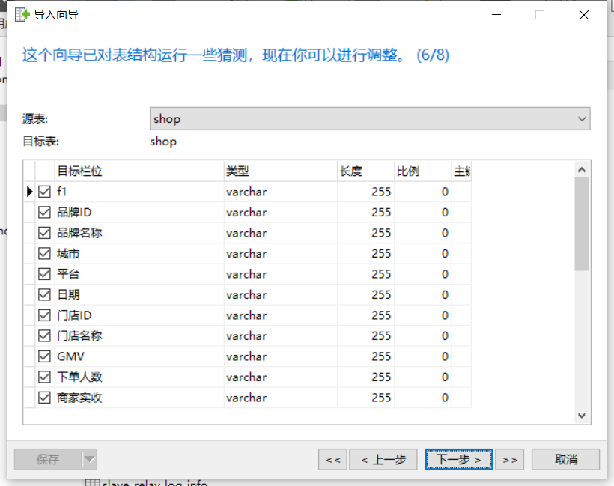Click the 取消 cancel button

(x=565, y=459)
